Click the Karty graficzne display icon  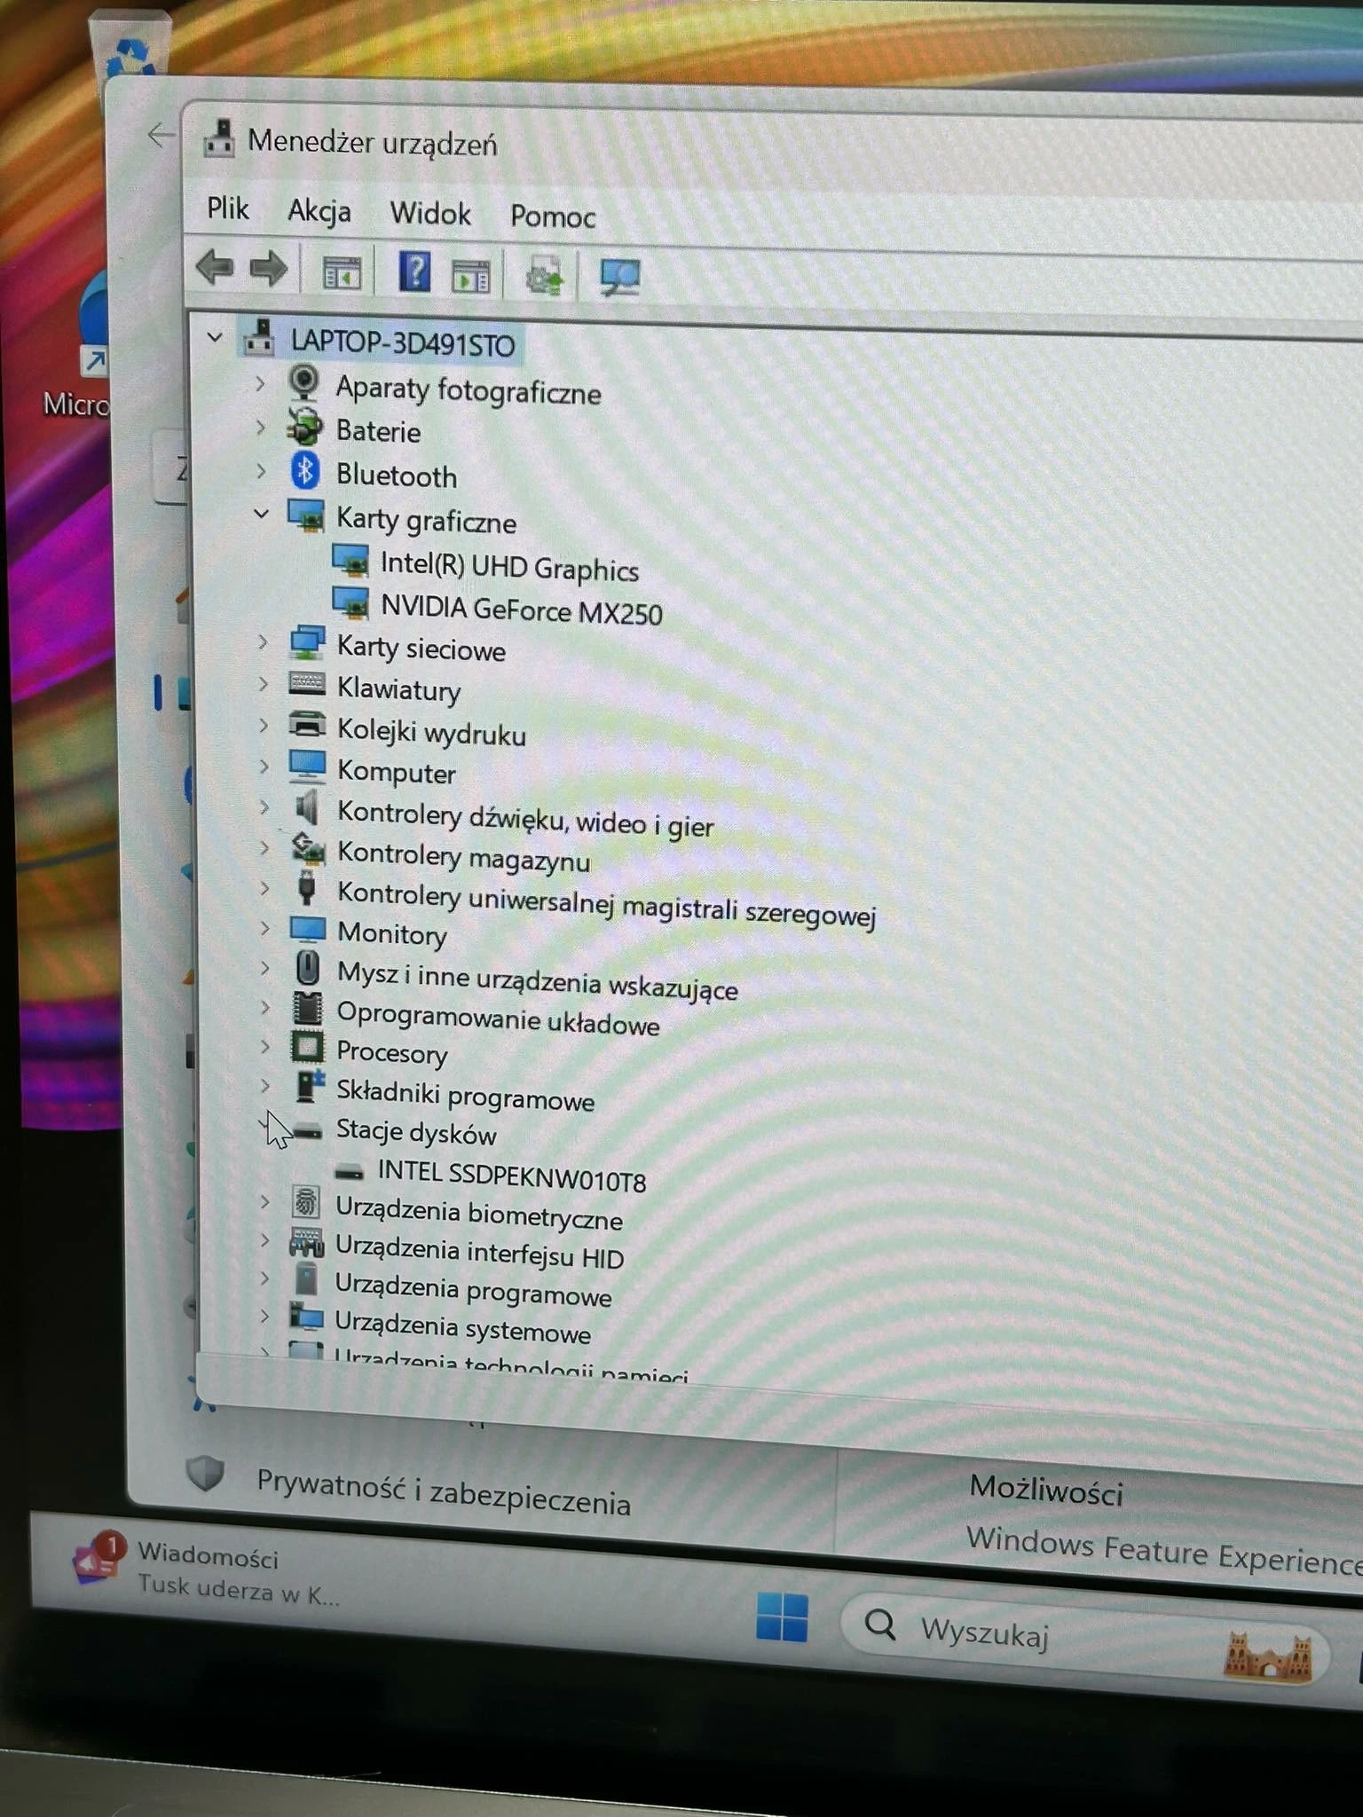point(306,515)
